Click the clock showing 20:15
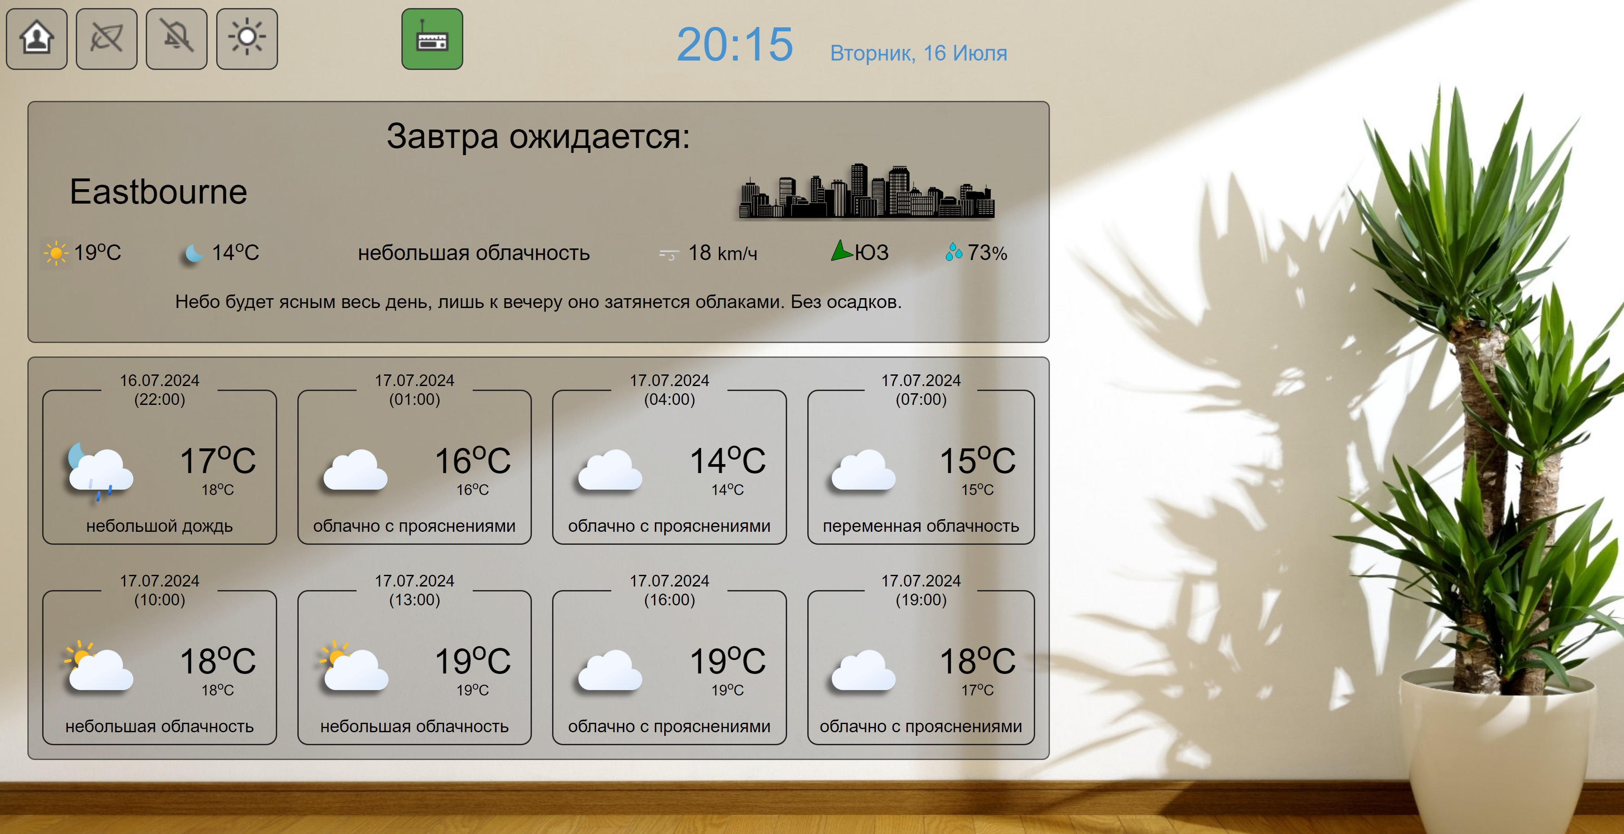The height and width of the screenshot is (834, 1624). pyautogui.click(x=735, y=45)
